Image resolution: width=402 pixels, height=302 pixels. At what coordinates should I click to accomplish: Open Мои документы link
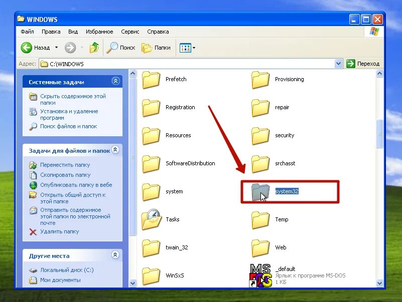(x=60, y=280)
